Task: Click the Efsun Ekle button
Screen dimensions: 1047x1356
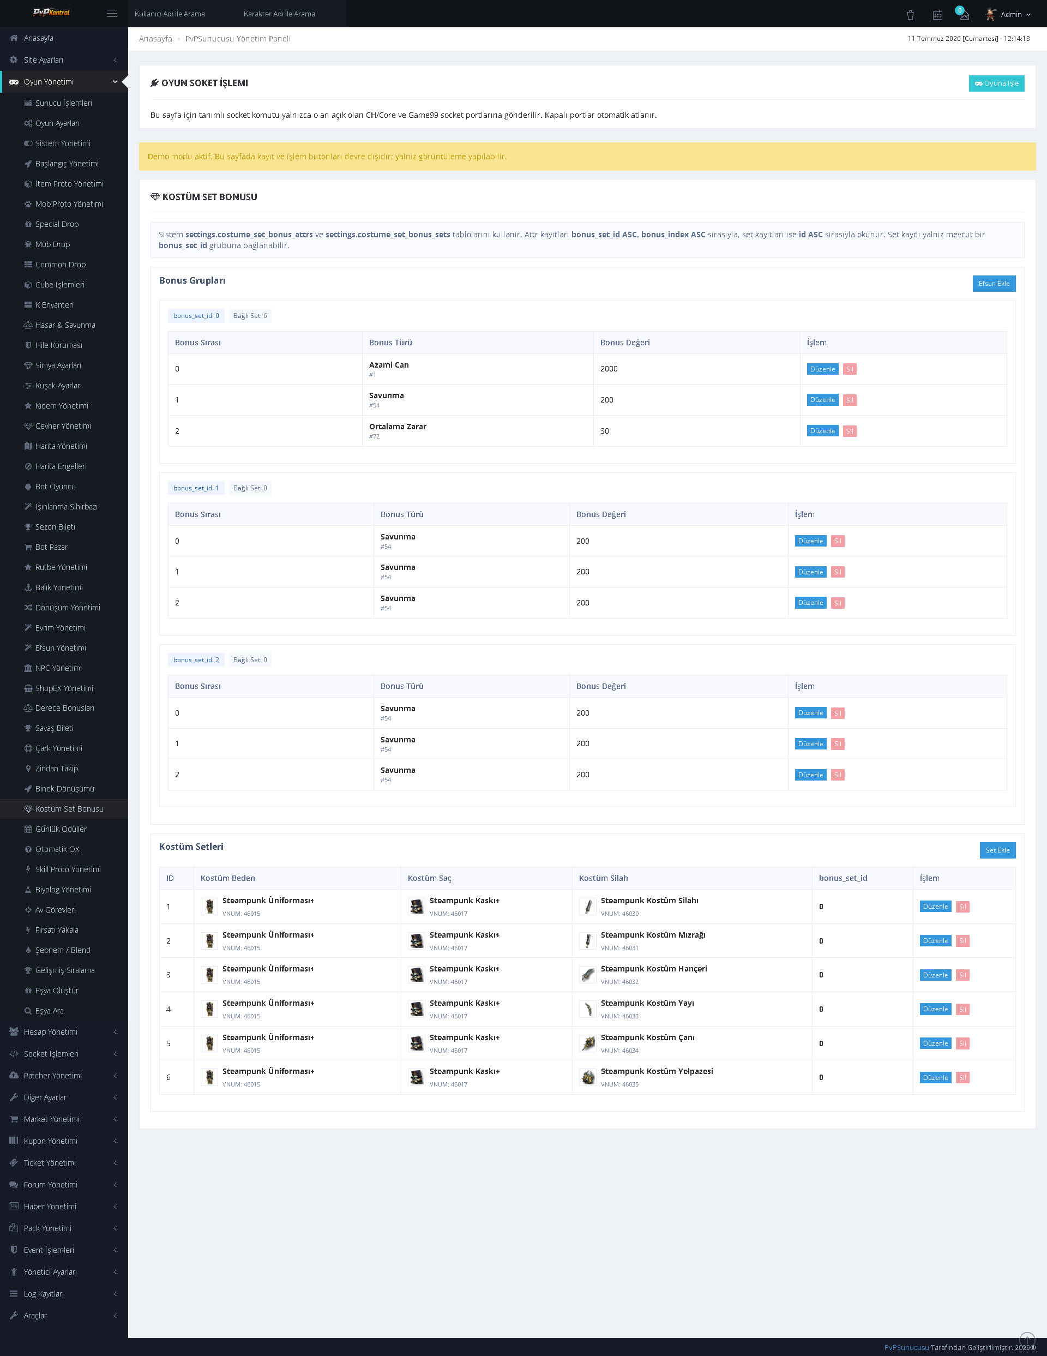Action: pyautogui.click(x=994, y=284)
